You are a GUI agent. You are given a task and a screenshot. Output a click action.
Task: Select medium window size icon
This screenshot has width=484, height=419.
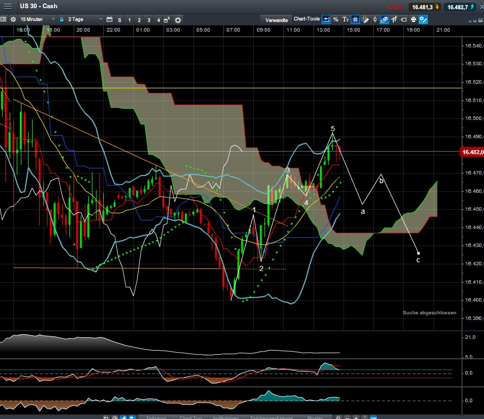pos(474,21)
